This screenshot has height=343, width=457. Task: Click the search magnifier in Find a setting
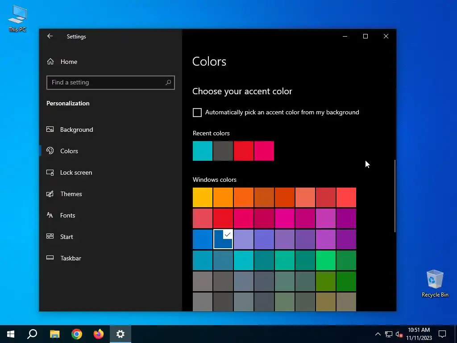click(168, 83)
